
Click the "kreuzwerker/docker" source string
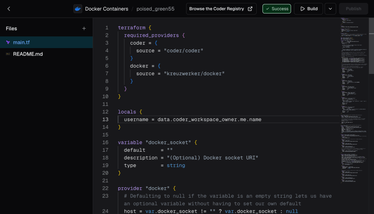[194, 74]
